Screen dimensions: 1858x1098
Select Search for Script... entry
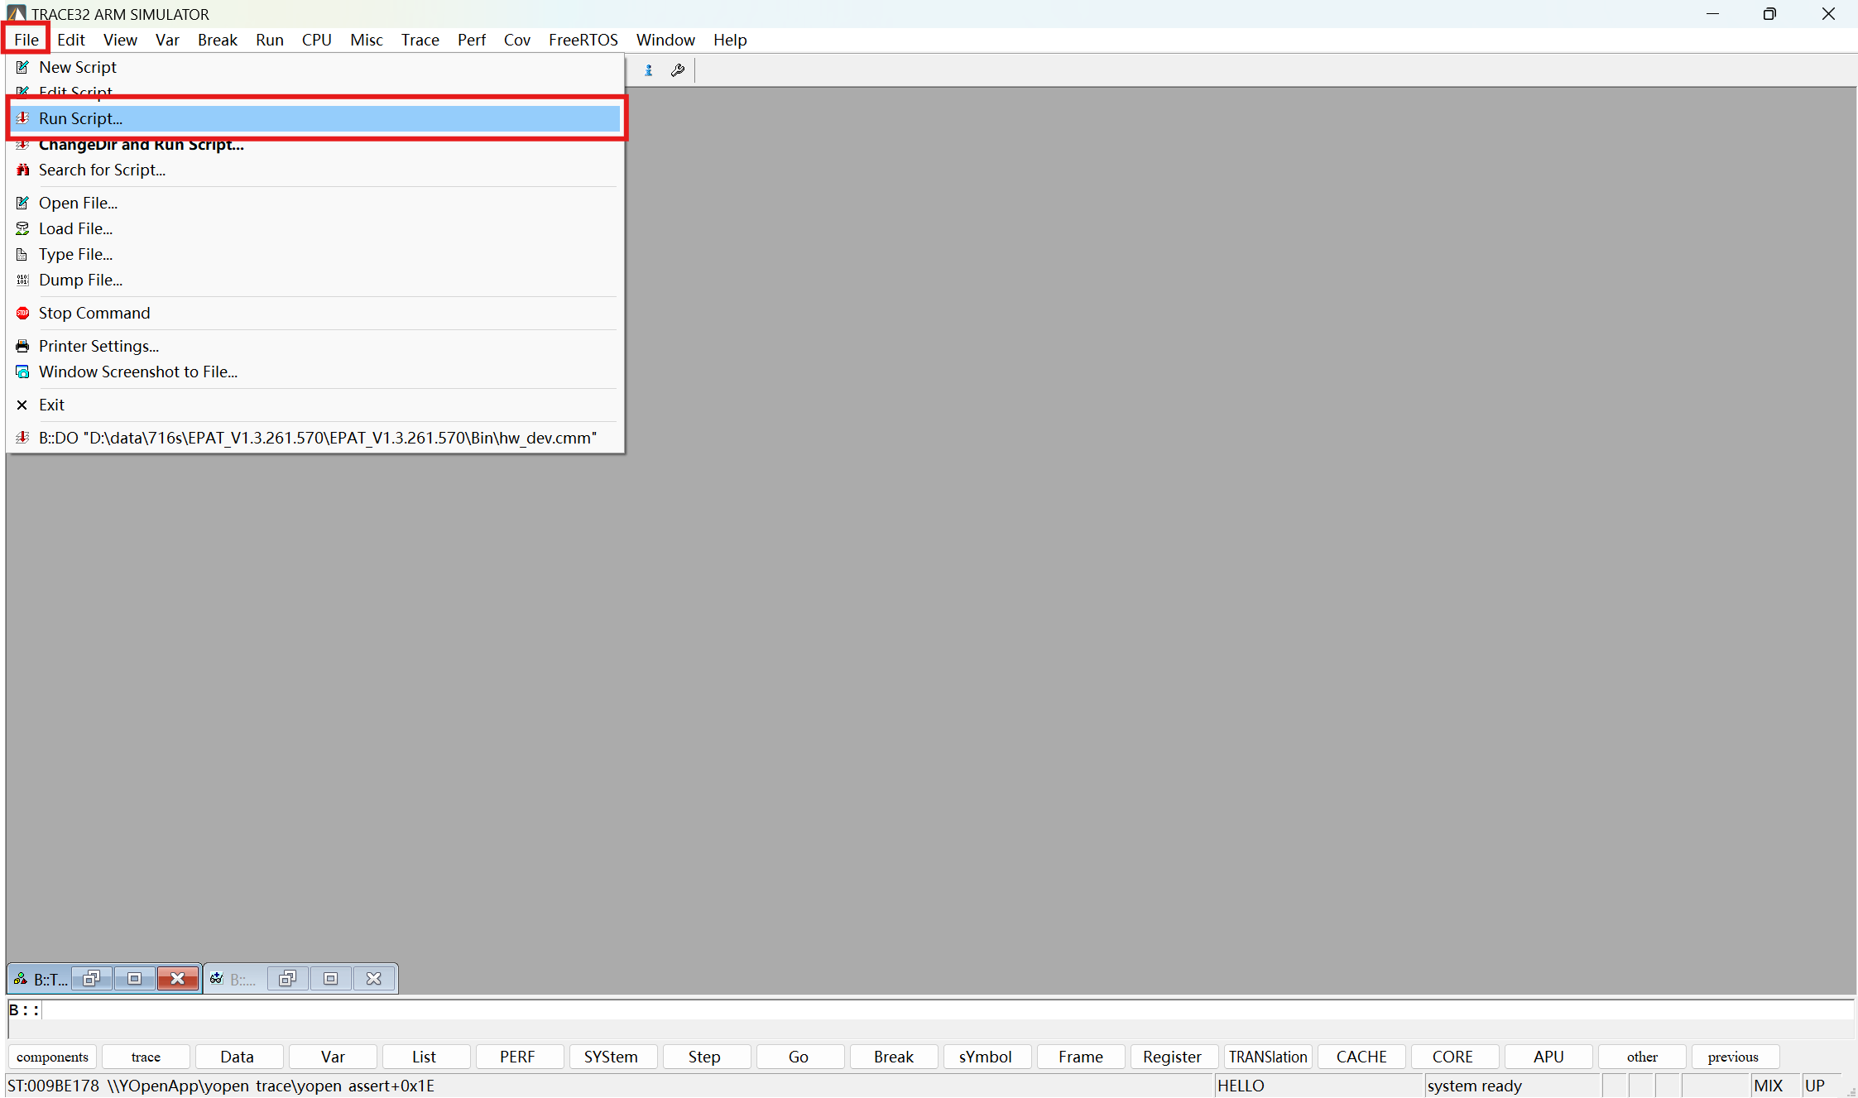coord(315,170)
